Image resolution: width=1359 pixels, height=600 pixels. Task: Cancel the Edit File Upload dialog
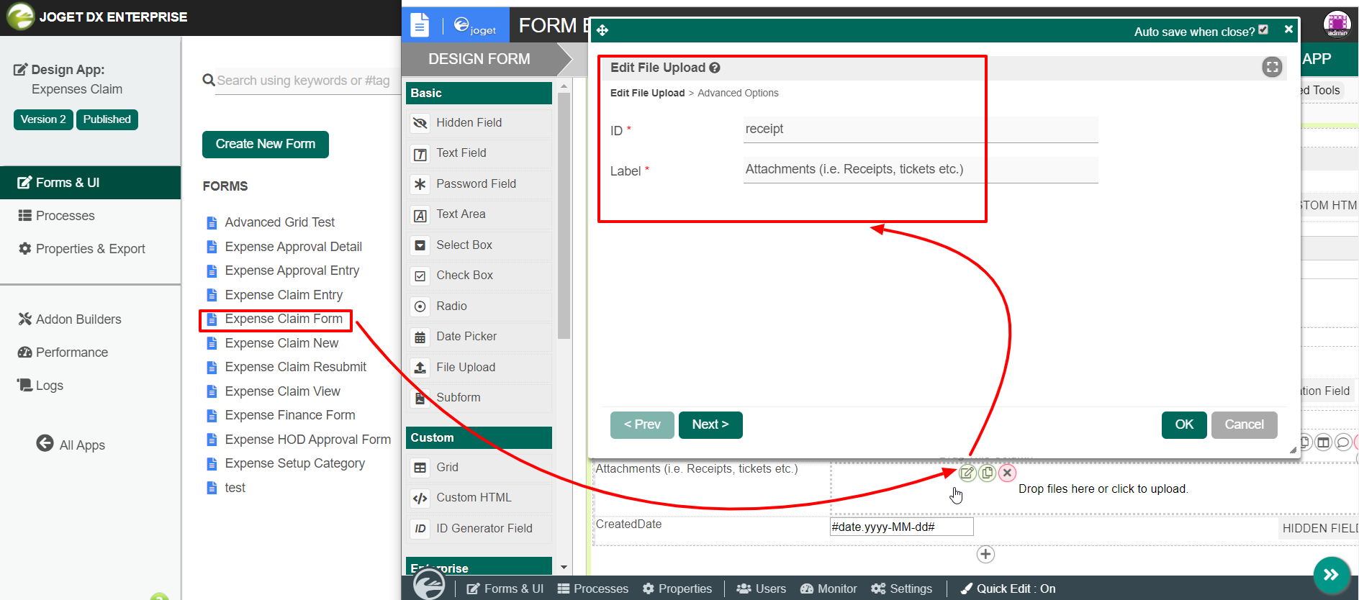tap(1245, 424)
